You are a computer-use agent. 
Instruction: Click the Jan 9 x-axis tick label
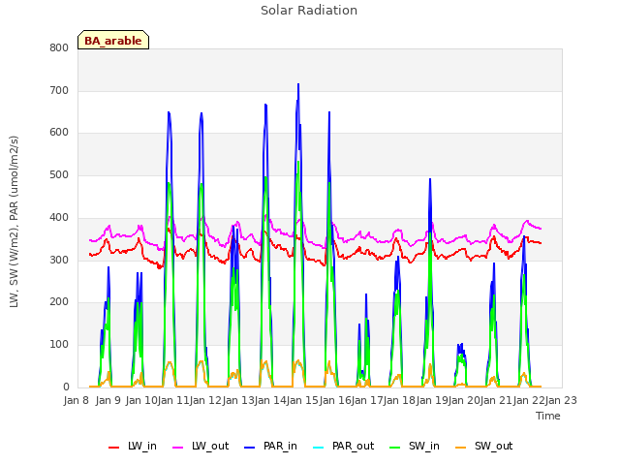click(x=108, y=400)
